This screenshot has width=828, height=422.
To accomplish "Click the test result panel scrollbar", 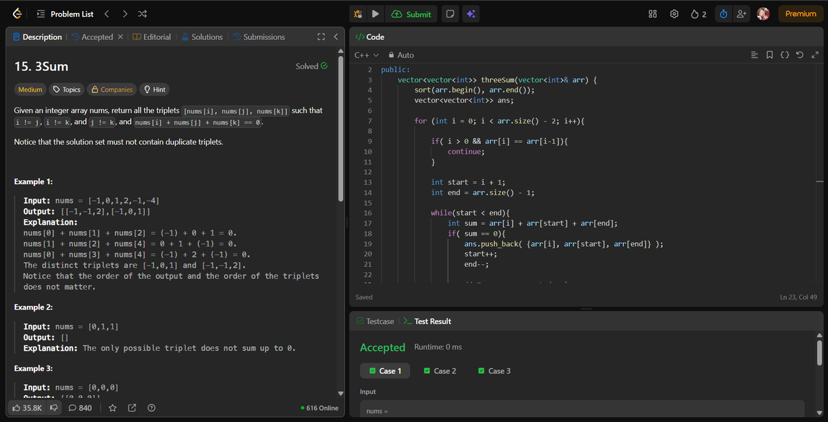I will [820, 352].
